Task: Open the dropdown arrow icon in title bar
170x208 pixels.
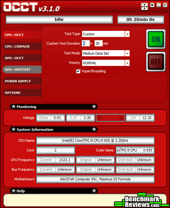Action: pyautogui.click(x=152, y=5)
